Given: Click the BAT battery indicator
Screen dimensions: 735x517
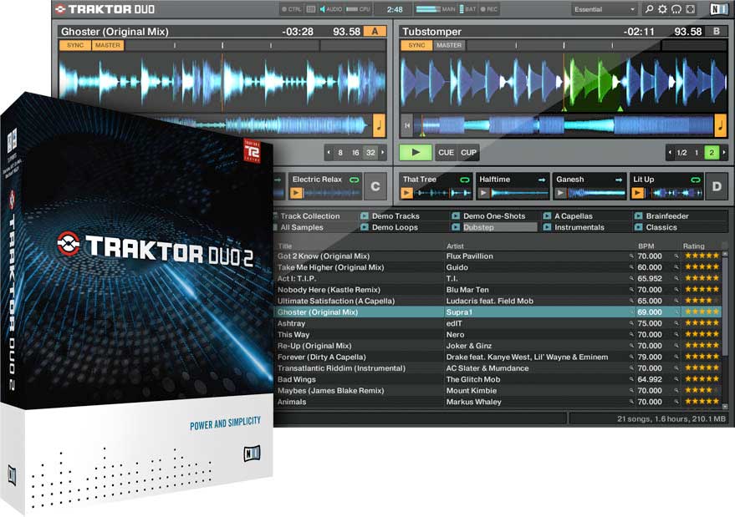Looking at the screenshot, I should pos(467,9).
